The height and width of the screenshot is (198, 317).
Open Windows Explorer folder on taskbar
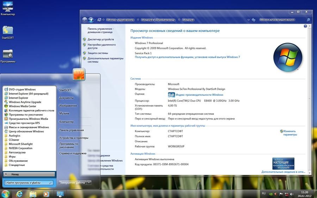pyautogui.click(x=33, y=194)
